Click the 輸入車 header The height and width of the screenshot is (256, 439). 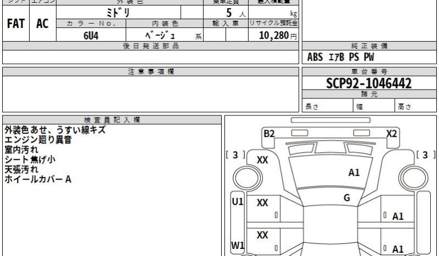click(226, 24)
